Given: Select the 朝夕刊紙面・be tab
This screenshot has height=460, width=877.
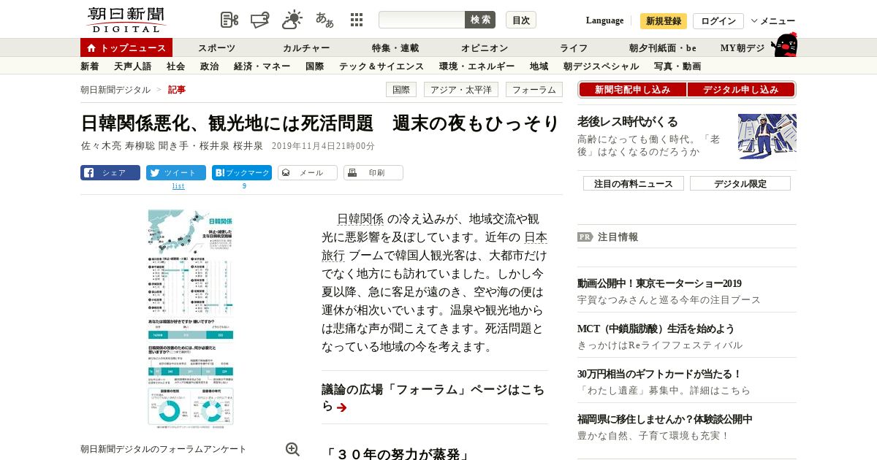Looking at the screenshot, I should (663, 48).
